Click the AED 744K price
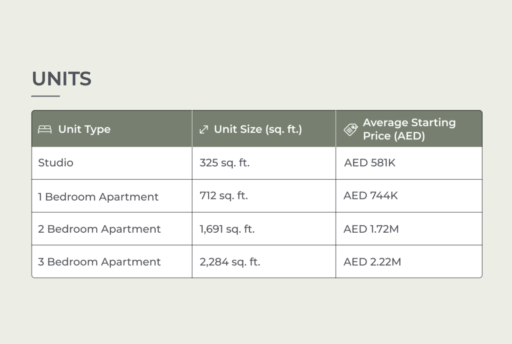This screenshot has width=512, height=344. click(x=371, y=195)
